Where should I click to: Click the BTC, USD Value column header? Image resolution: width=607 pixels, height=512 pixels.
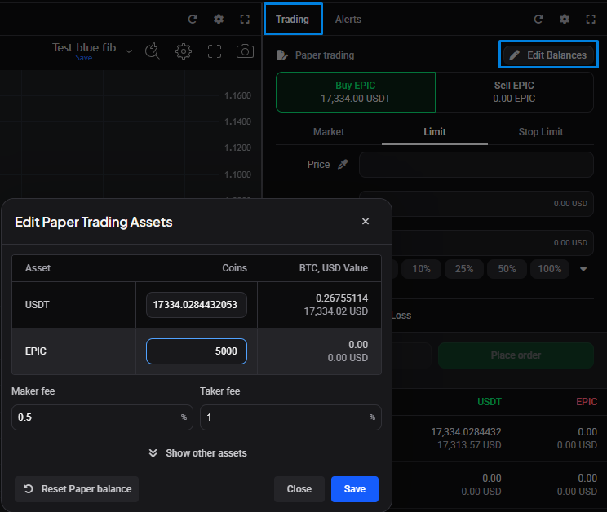334,268
